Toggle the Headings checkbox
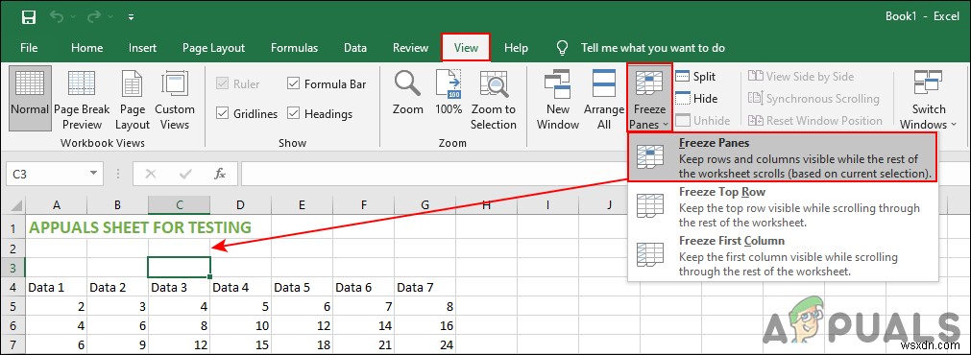 294,114
